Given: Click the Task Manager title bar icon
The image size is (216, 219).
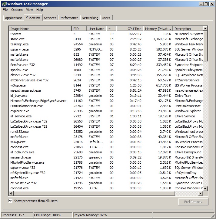Looking at the screenshot, I should tap(4, 4).
